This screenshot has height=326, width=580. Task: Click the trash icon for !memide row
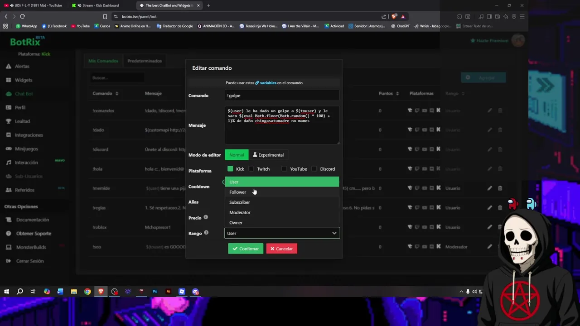[500, 188]
